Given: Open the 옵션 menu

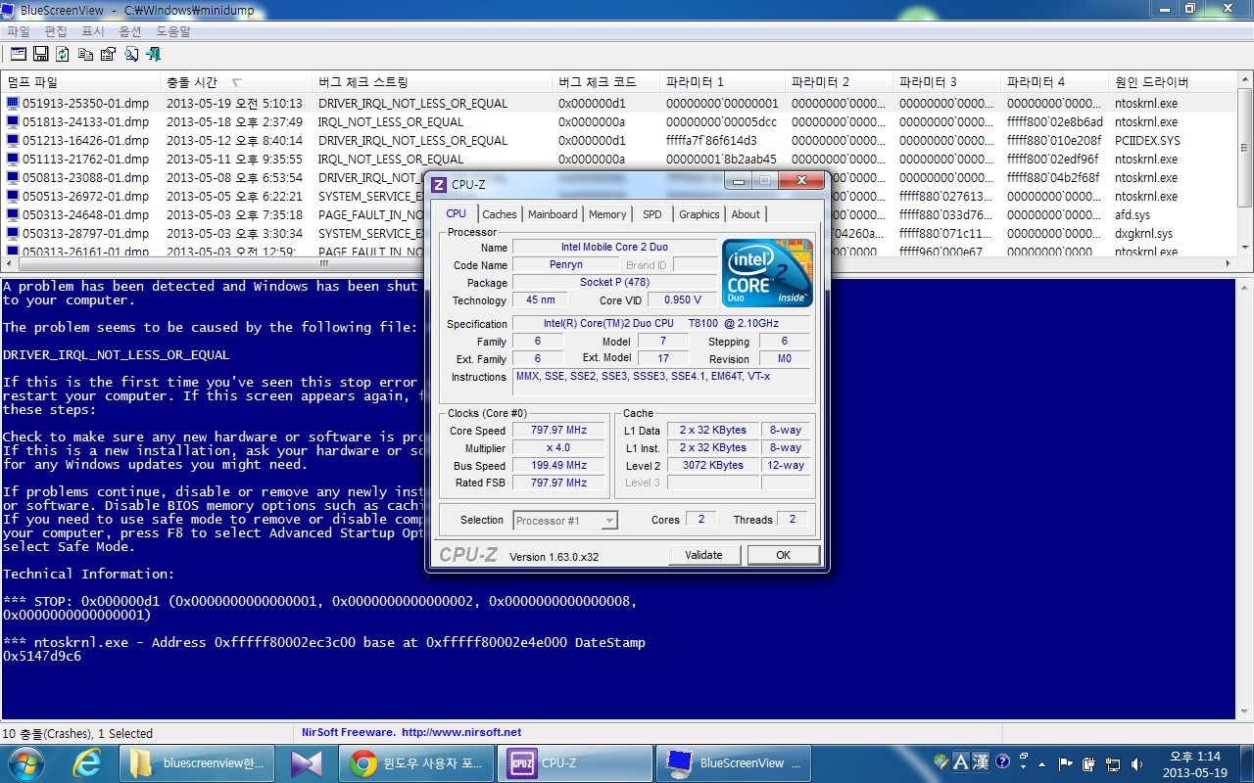Looking at the screenshot, I should coord(130,31).
